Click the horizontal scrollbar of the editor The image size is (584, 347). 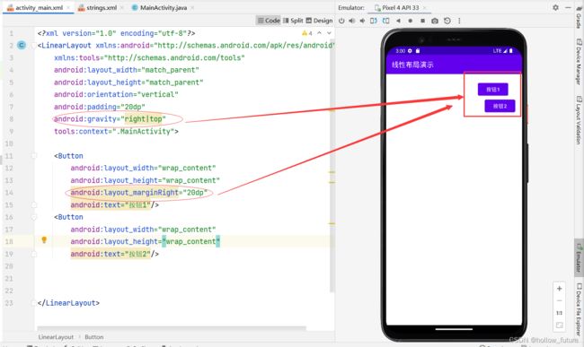point(172,328)
